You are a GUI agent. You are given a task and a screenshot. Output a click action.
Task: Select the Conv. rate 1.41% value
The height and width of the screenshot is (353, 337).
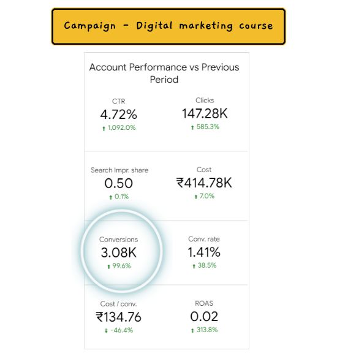click(204, 252)
